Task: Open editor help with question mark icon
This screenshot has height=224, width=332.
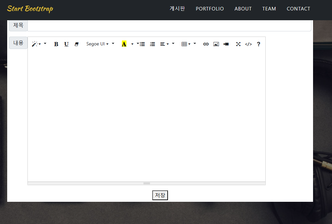Action: 258,44
